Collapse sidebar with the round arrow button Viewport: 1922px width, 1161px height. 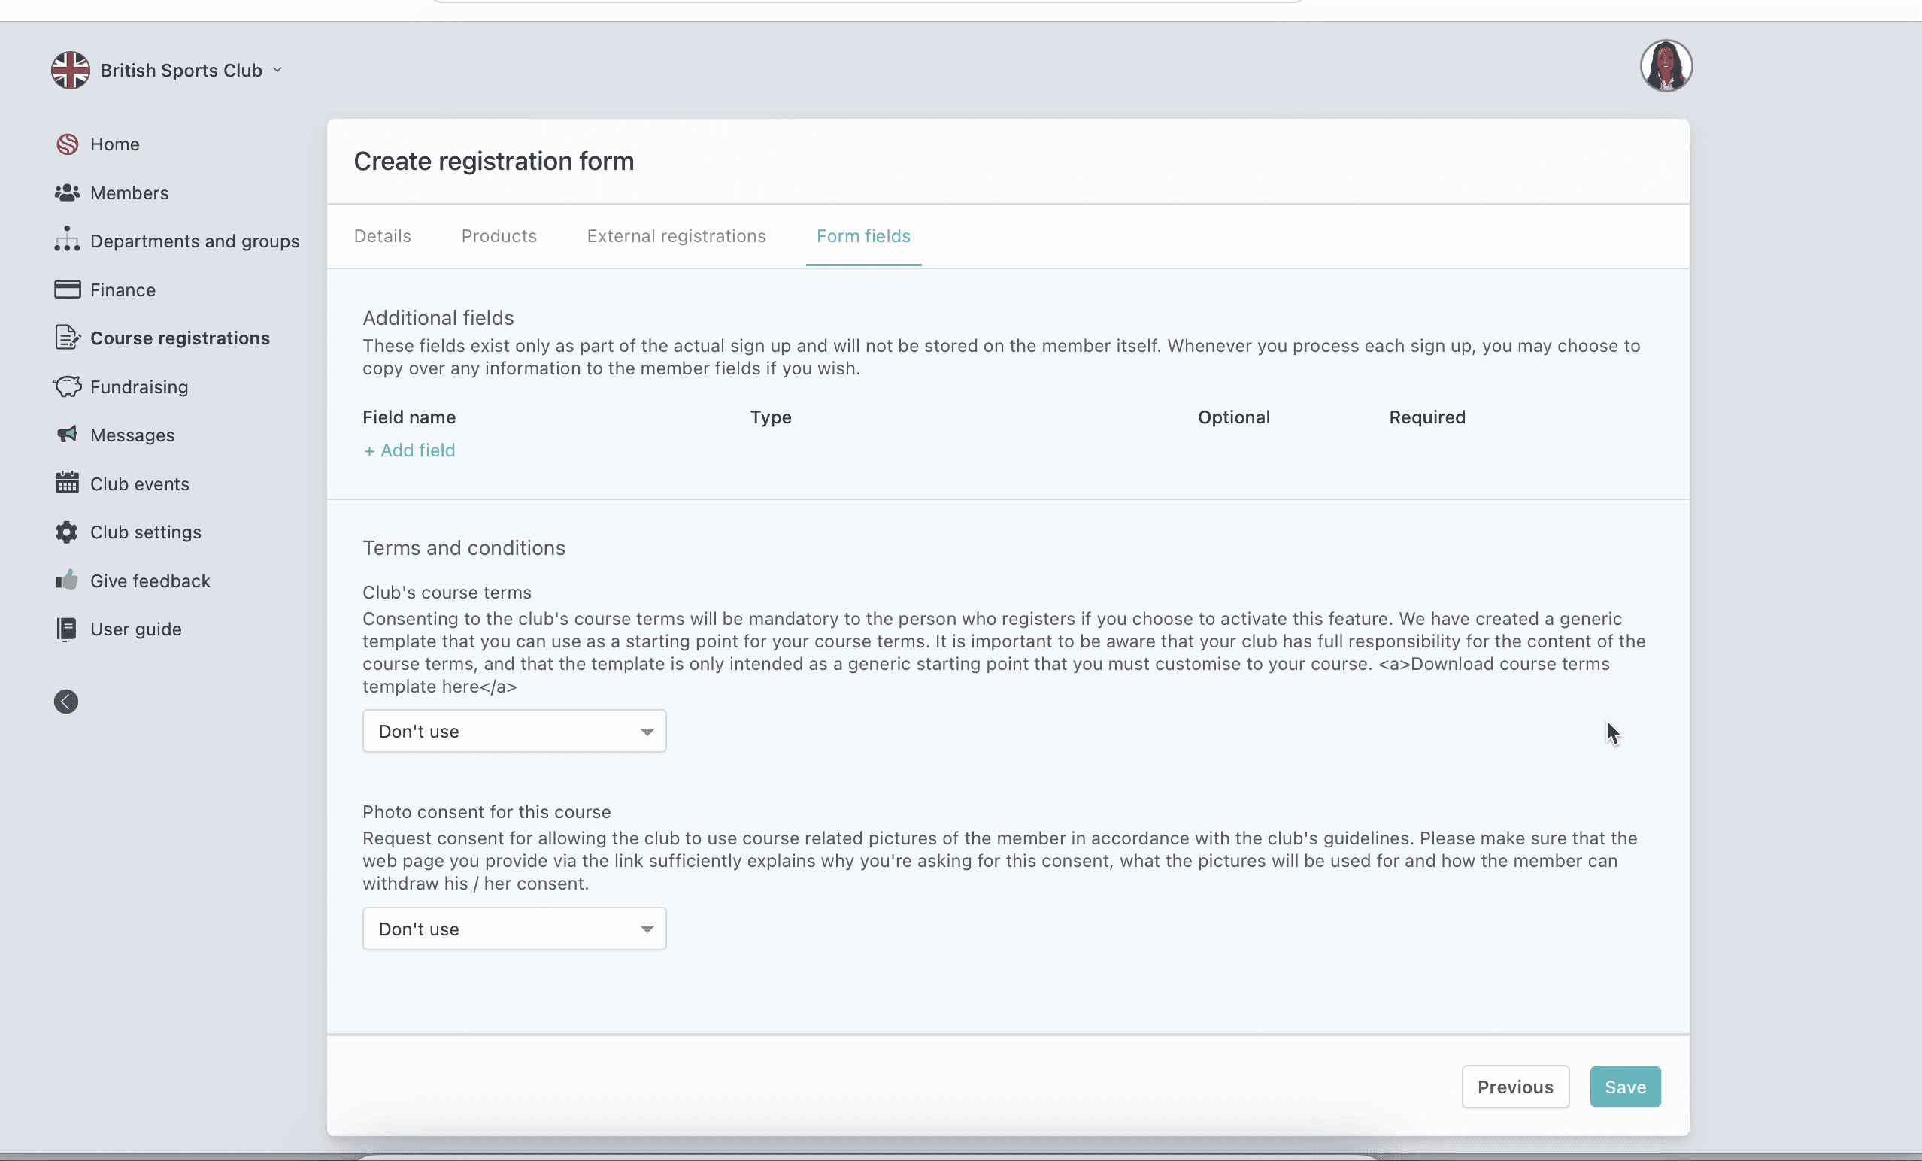(66, 702)
